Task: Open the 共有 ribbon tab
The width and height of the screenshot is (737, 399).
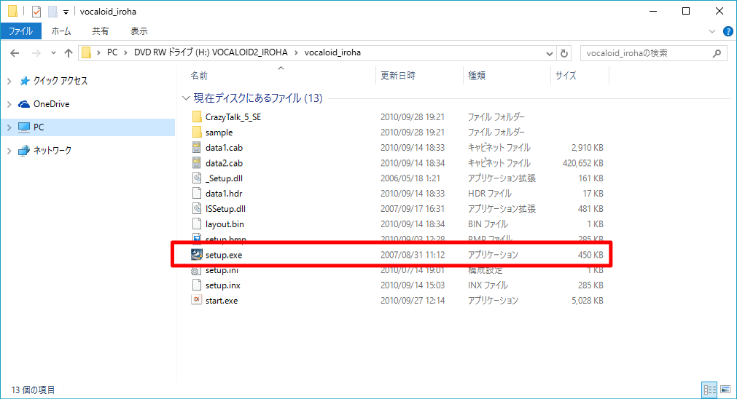Action: click(100, 31)
